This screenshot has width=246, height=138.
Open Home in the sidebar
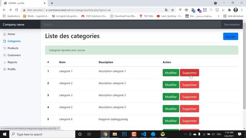point(11,34)
